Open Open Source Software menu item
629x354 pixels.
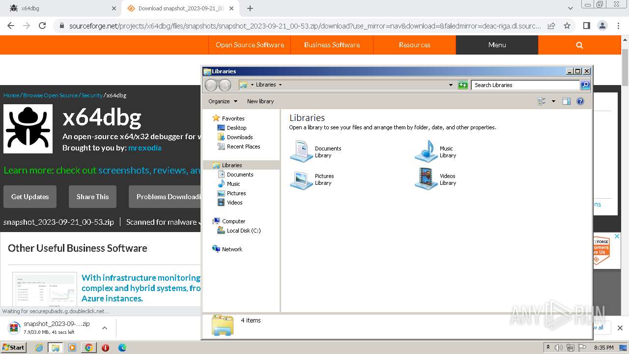(x=250, y=45)
